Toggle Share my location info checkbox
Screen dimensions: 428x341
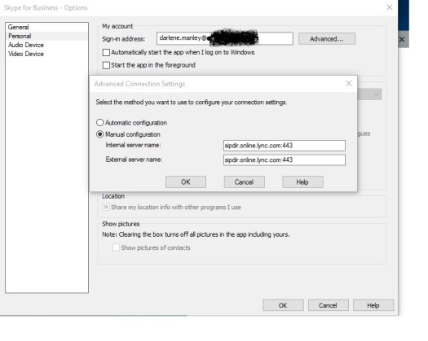(106, 208)
